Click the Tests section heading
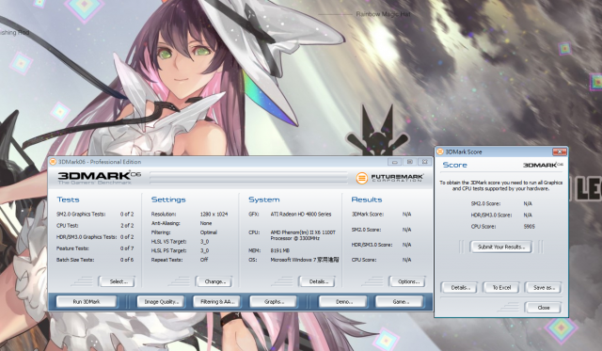The image size is (602, 351). pyautogui.click(x=68, y=199)
